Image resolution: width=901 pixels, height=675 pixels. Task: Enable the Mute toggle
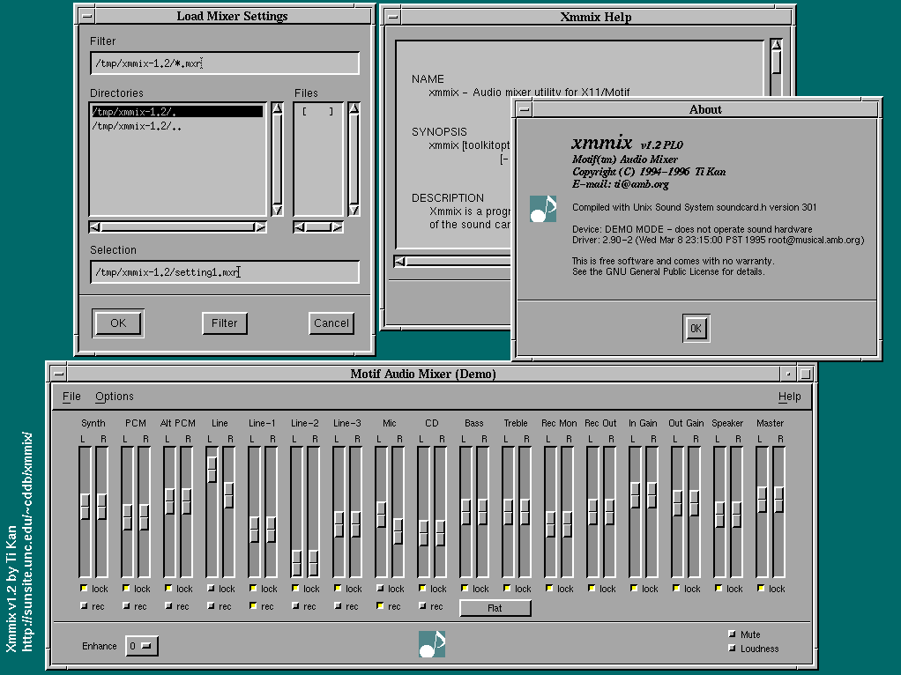(732, 634)
